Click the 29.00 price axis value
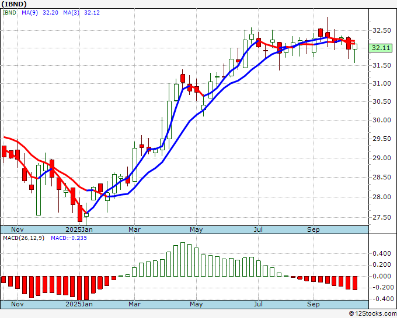This screenshot has height=318, width=397. click(x=382, y=158)
